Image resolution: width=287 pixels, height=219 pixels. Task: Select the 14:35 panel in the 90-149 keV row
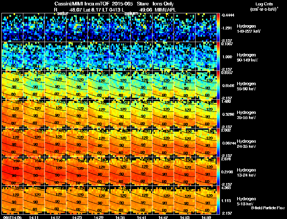coord(120,56)
